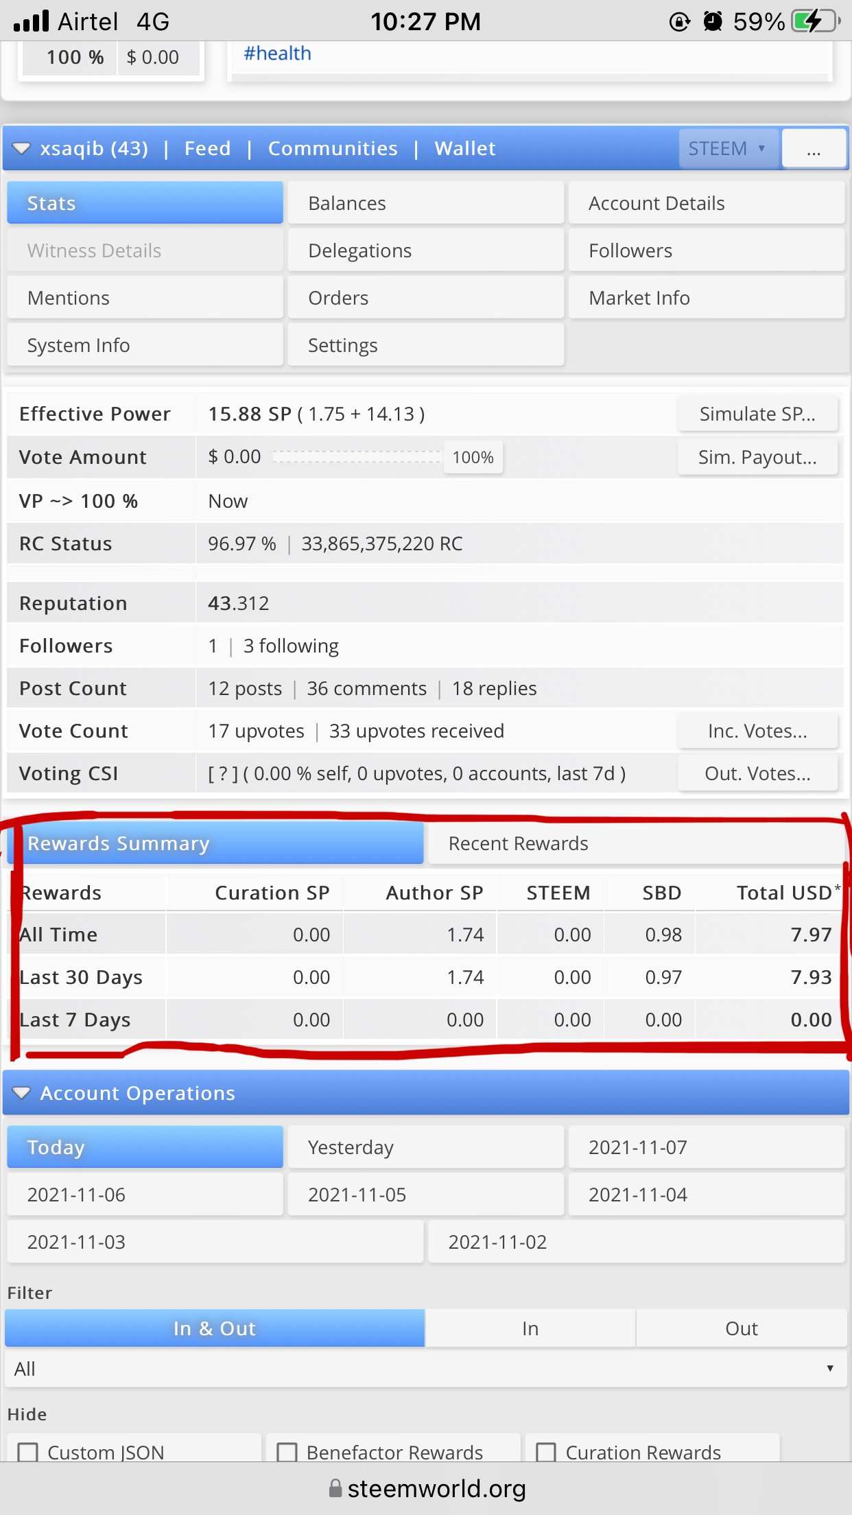This screenshot has height=1515, width=852.
Task: Select the '36 comments' text
Action: pyautogui.click(x=367, y=688)
